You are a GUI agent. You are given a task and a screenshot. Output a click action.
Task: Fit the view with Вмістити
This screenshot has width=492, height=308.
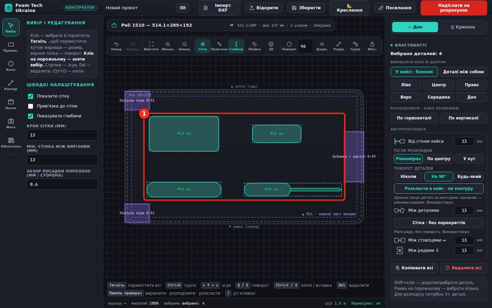151,46
